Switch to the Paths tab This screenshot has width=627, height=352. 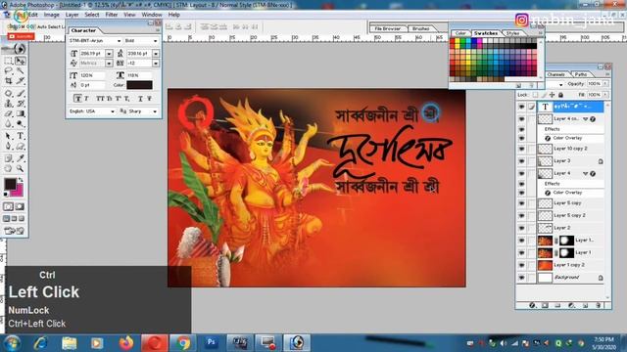581,74
